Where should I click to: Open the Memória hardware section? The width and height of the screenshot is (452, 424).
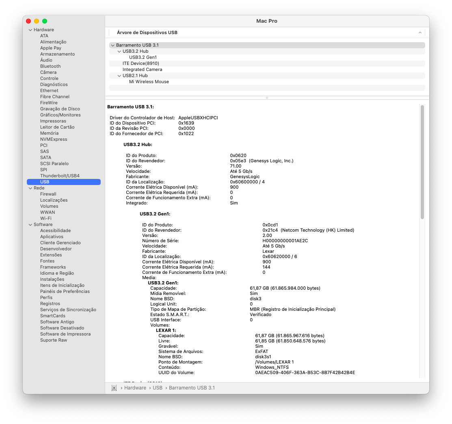pyautogui.click(x=49, y=133)
